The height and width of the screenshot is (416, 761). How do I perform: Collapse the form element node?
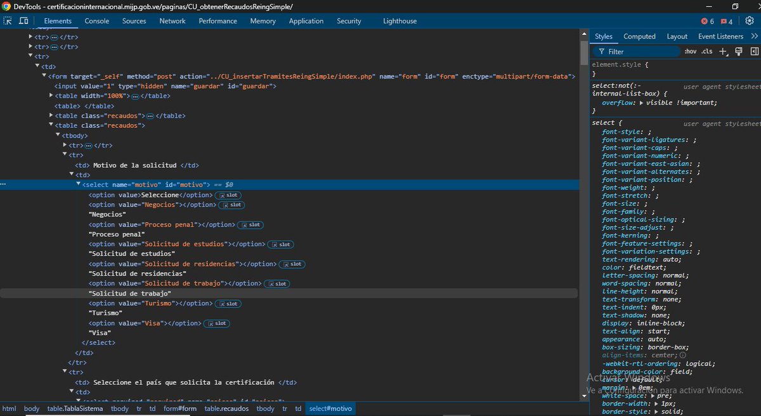pyautogui.click(x=44, y=76)
